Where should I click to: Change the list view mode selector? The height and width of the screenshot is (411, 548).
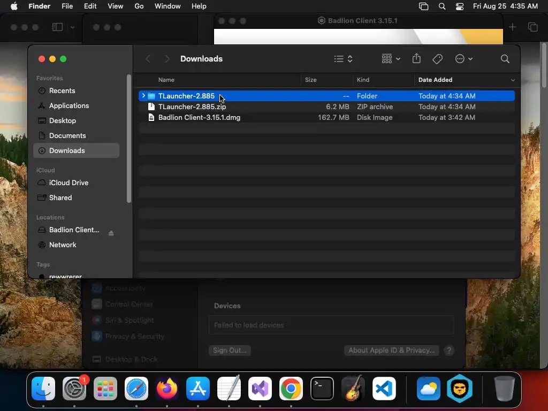pos(343,59)
